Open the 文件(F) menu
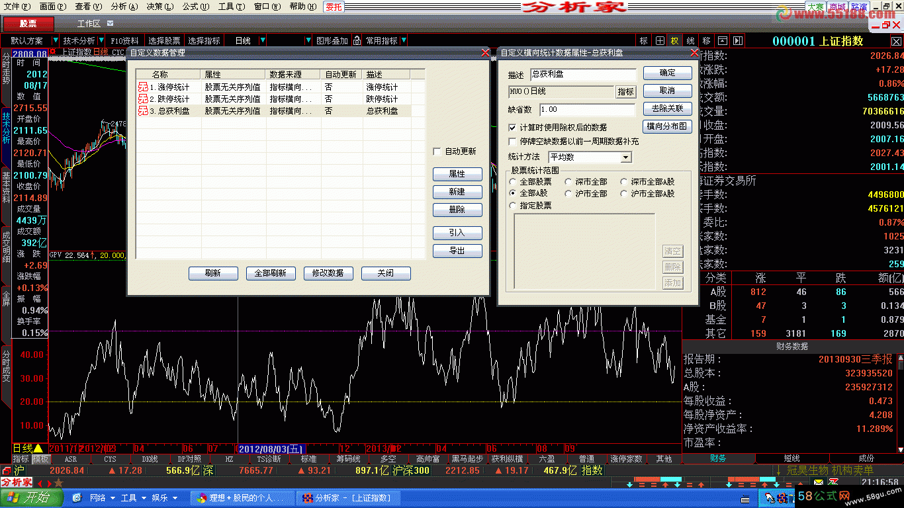The width and height of the screenshot is (904, 508). click(x=17, y=7)
